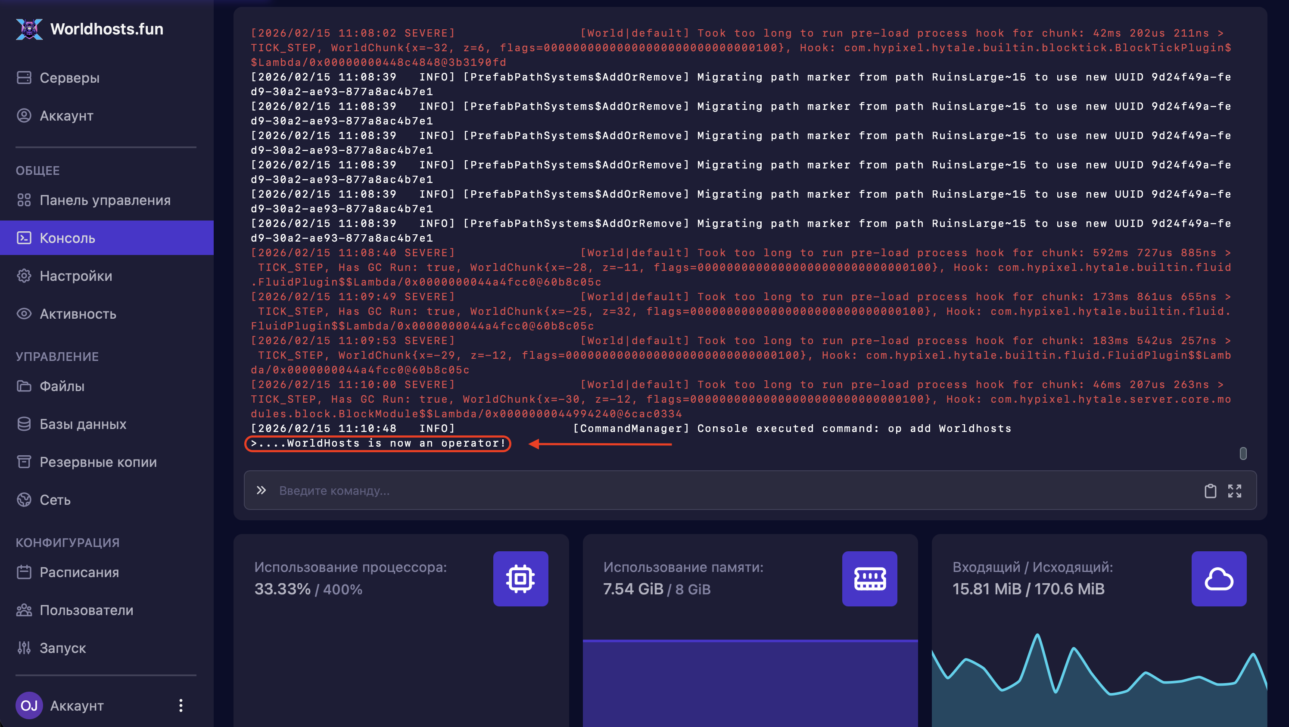Go to the Аккаунт menu item
Screen dimensions: 1289x727
pyautogui.click(x=66, y=115)
